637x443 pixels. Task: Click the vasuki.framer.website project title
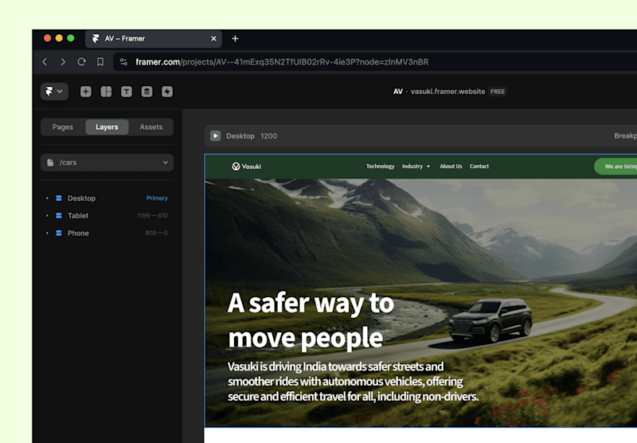click(447, 92)
